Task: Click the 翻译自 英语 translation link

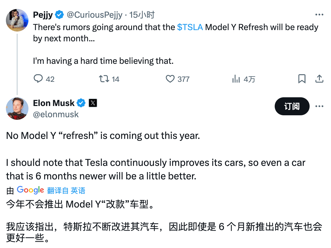Action: click(66, 191)
